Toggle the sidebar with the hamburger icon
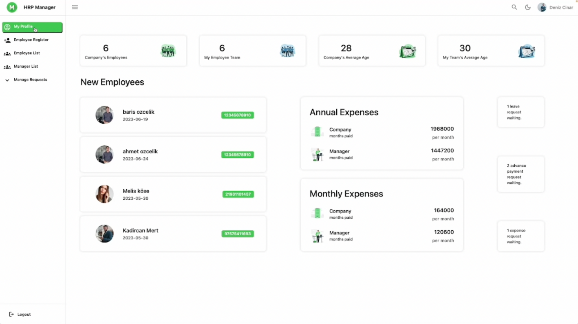578x324 pixels. (x=75, y=7)
